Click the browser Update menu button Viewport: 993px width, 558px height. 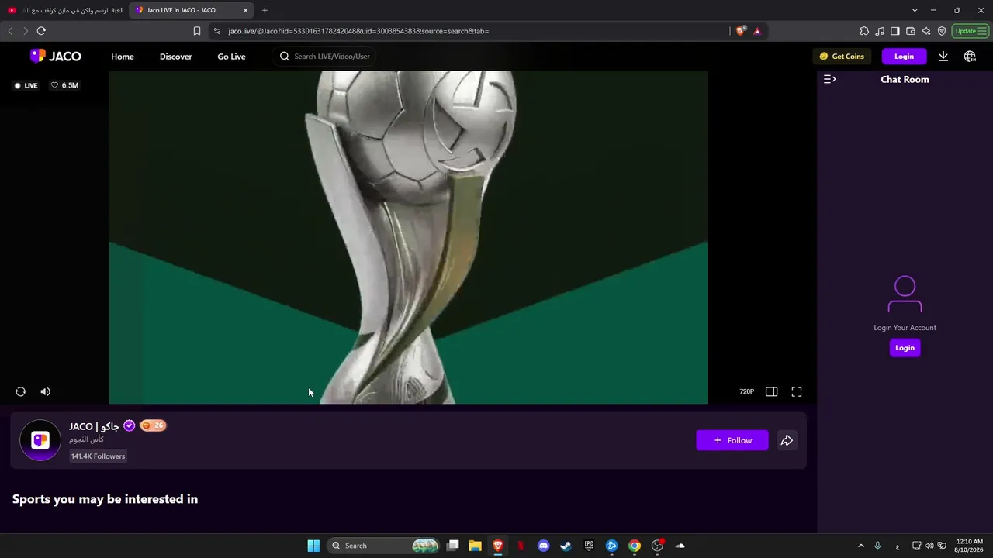click(x=971, y=31)
